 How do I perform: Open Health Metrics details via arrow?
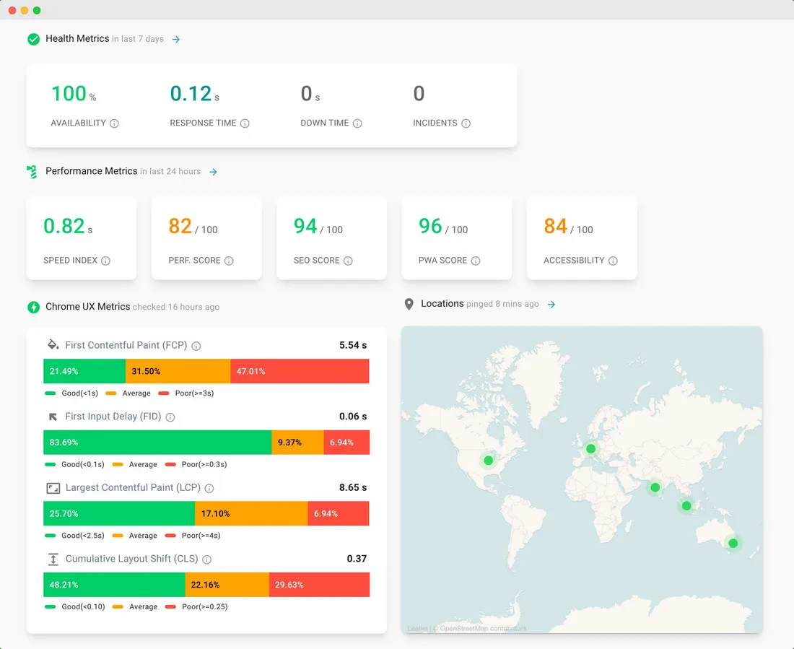tap(176, 39)
